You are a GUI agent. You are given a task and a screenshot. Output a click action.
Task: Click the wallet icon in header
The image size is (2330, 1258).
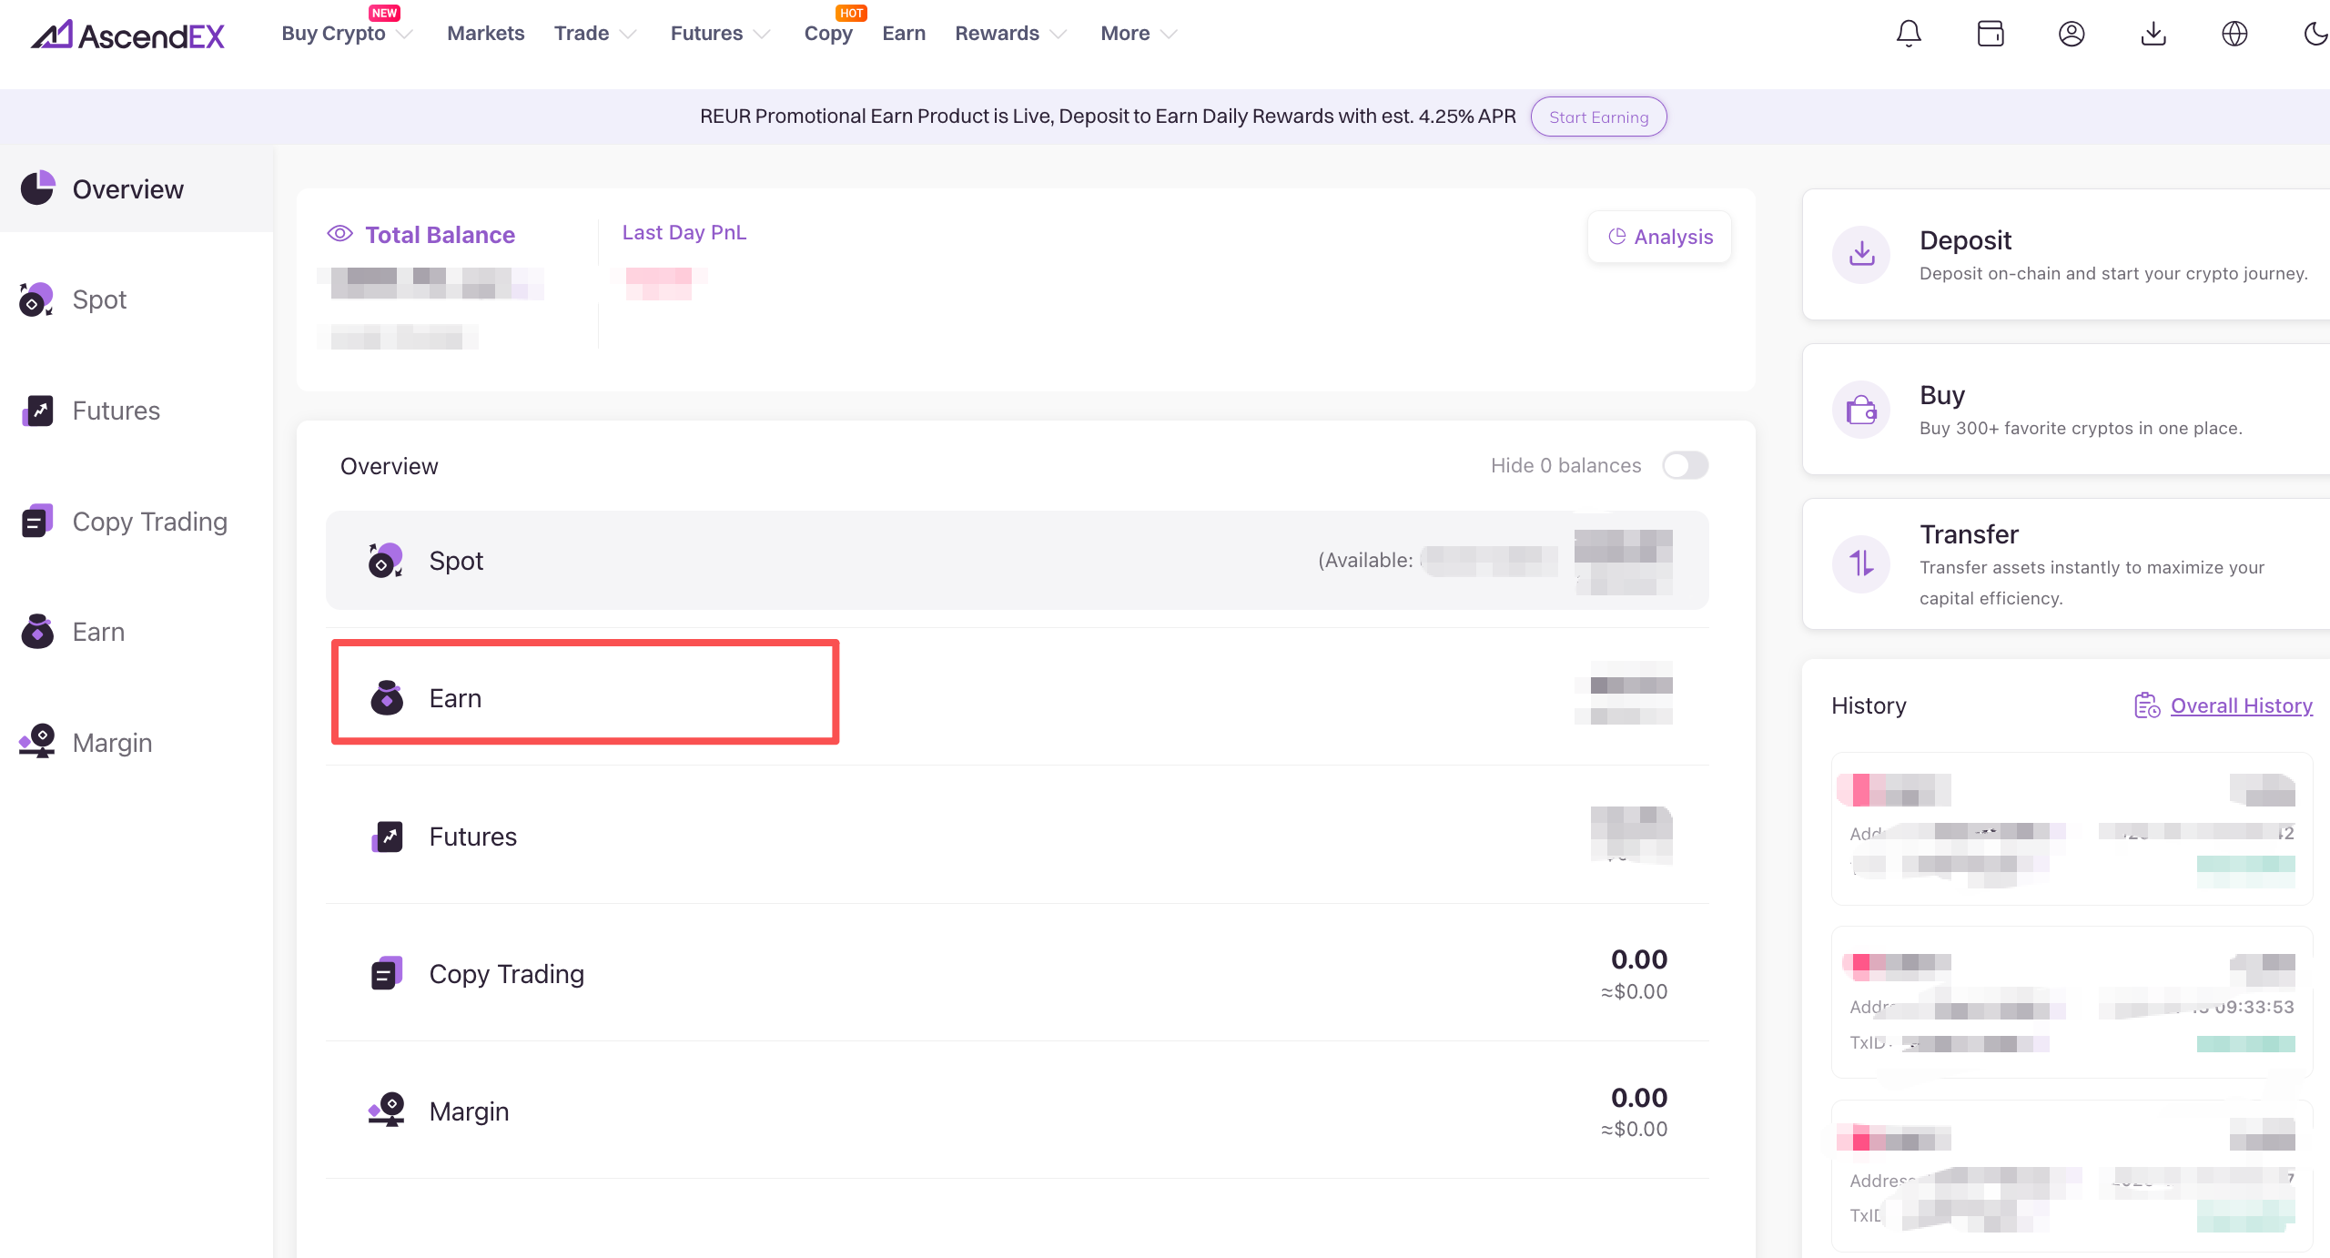pyautogui.click(x=1991, y=34)
